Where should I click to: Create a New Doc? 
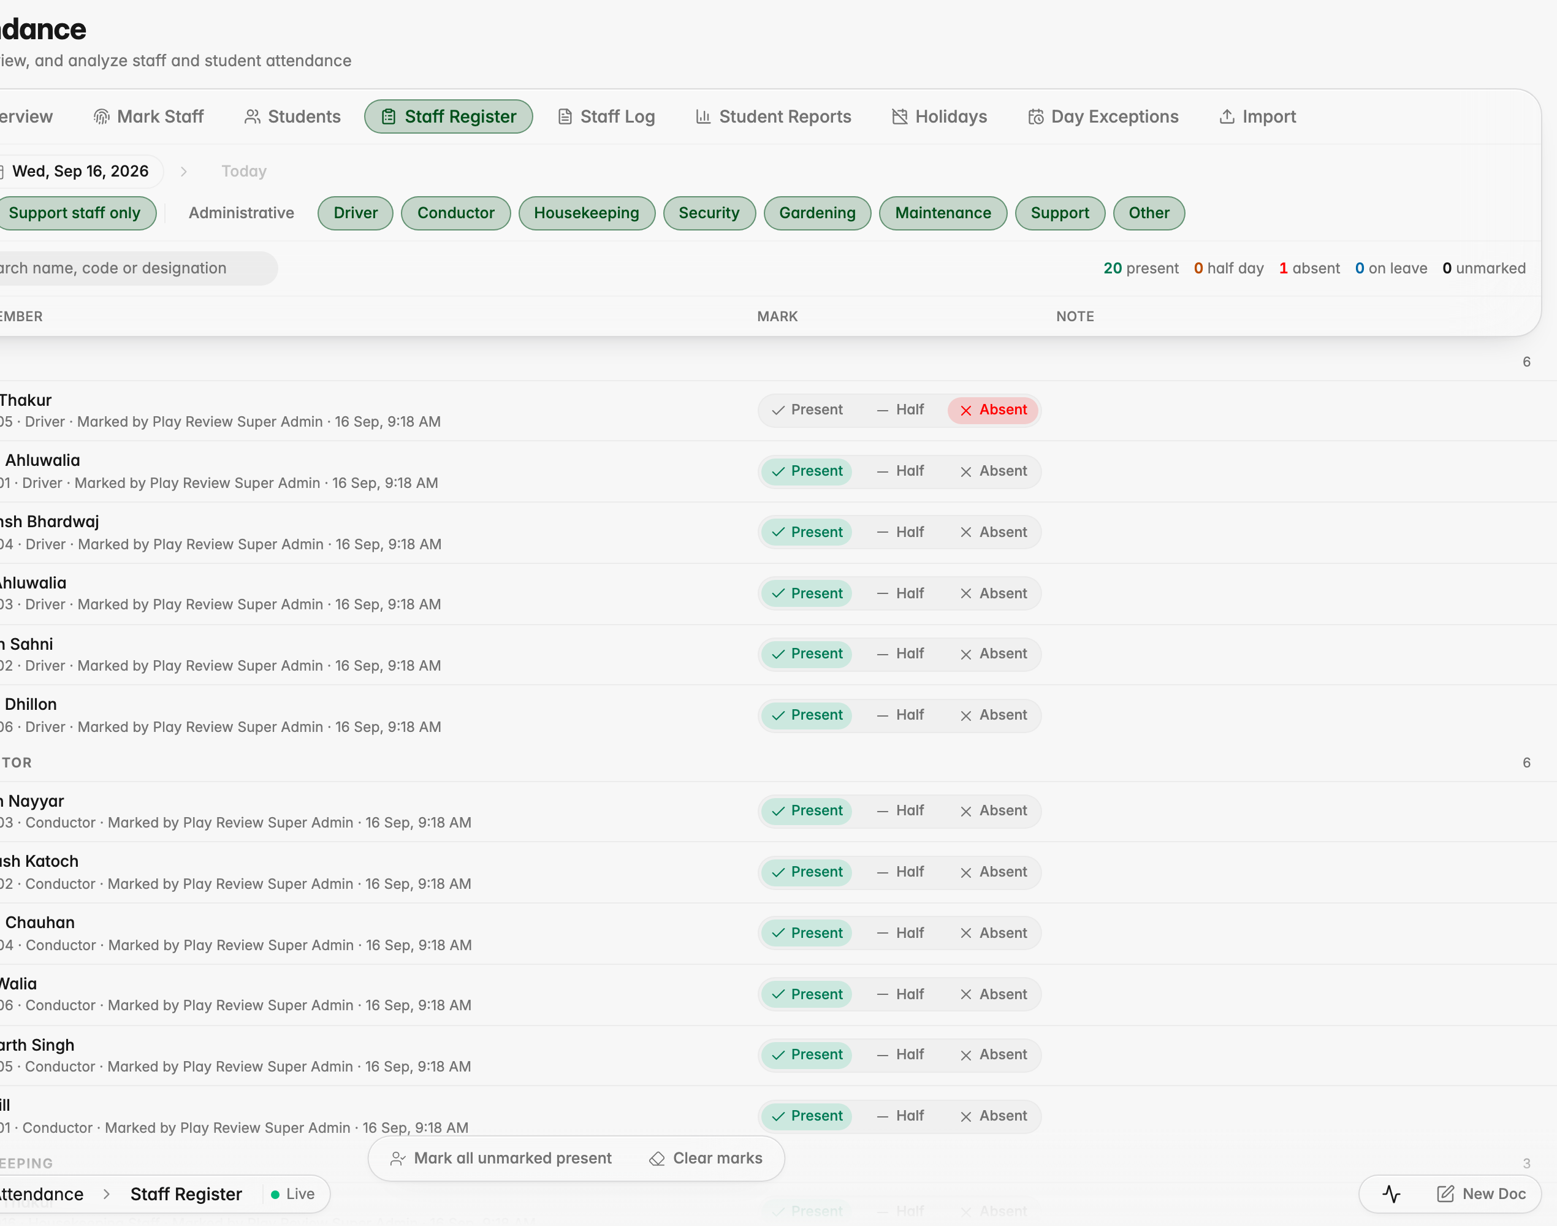click(x=1481, y=1194)
